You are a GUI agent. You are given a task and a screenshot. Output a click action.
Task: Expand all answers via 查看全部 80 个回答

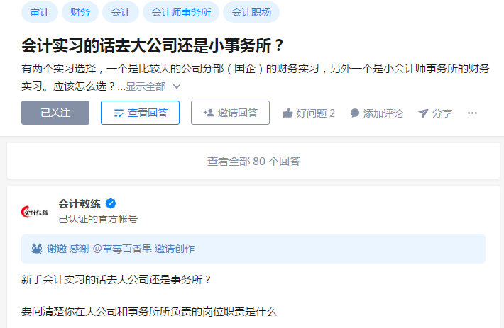tap(253, 162)
